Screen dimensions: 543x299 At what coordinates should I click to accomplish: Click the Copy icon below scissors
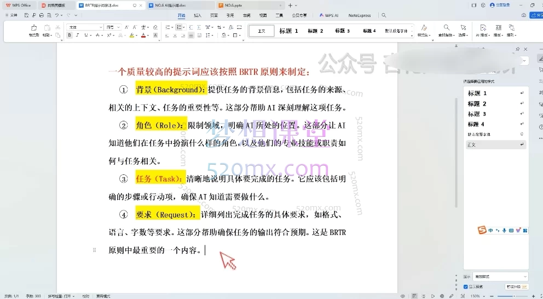point(58,36)
